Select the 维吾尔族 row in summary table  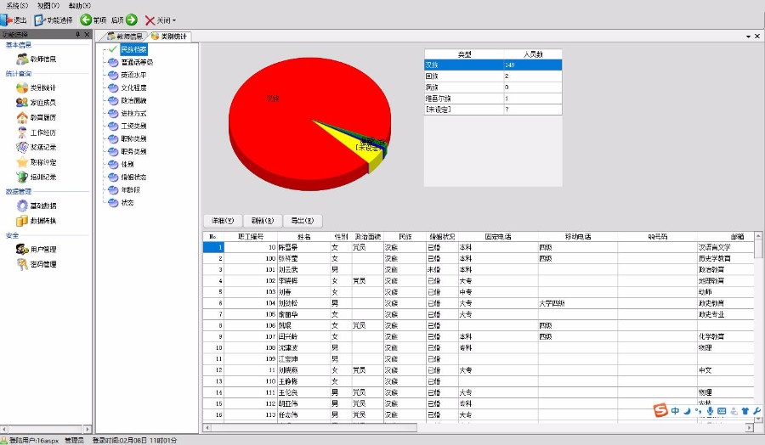click(493, 99)
